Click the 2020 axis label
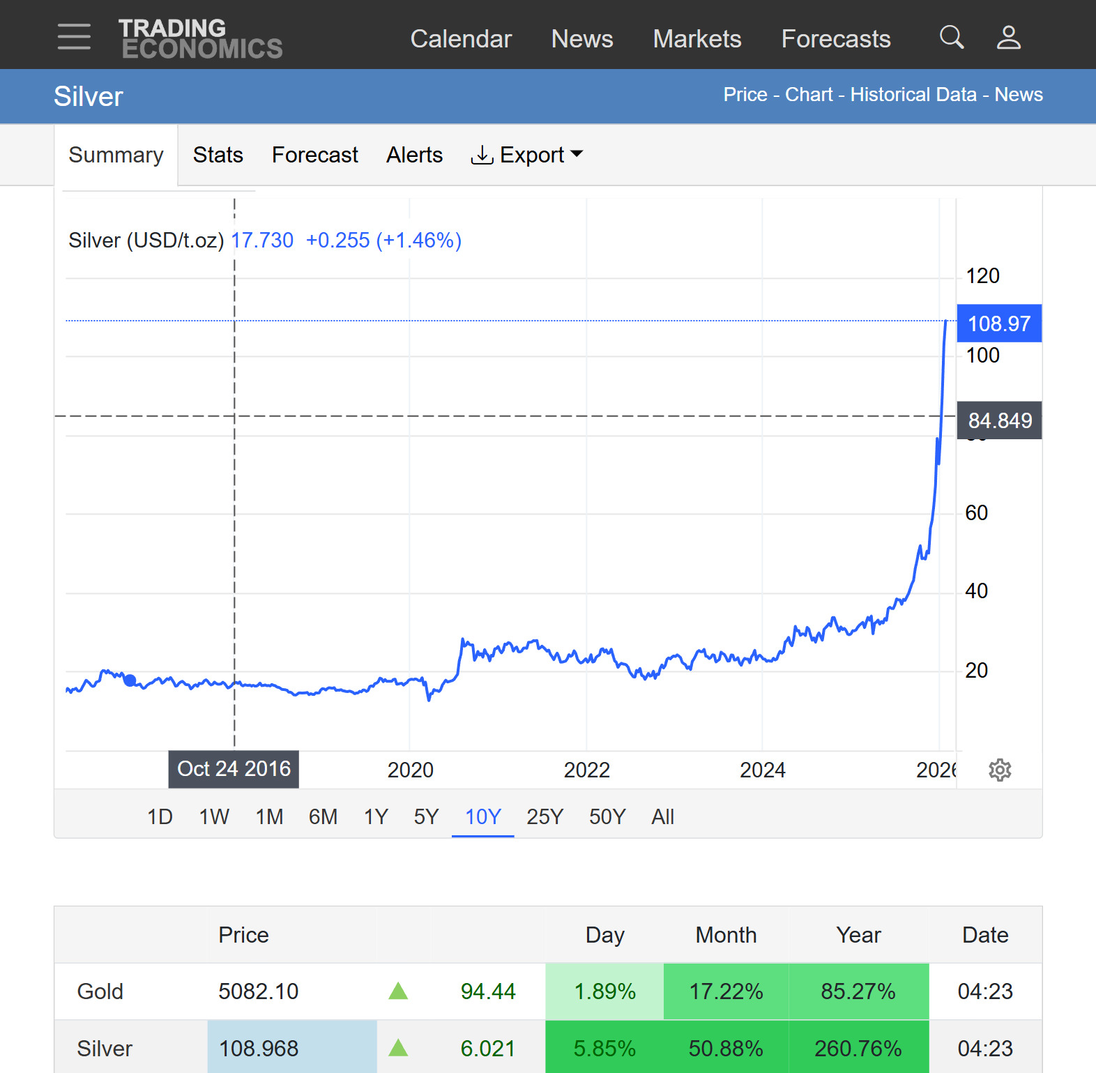This screenshot has width=1096, height=1073. [x=410, y=770]
